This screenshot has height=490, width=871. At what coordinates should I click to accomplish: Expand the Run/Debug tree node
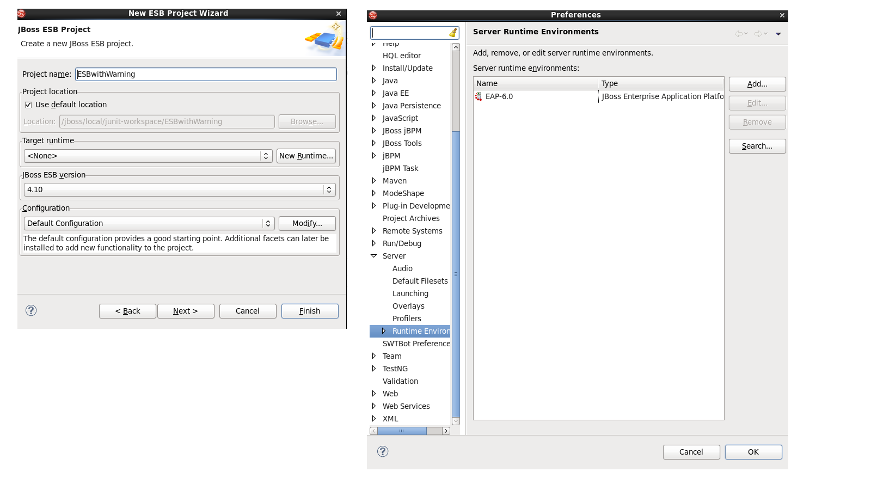coord(374,243)
